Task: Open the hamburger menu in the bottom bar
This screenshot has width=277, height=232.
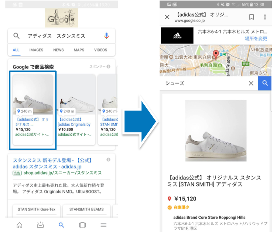Action: point(103,225)
